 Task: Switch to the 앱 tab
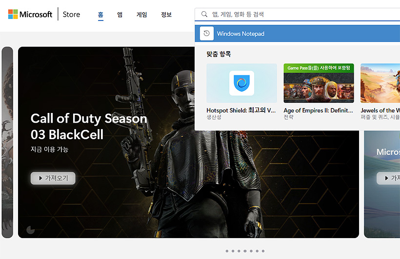point(120,15)
